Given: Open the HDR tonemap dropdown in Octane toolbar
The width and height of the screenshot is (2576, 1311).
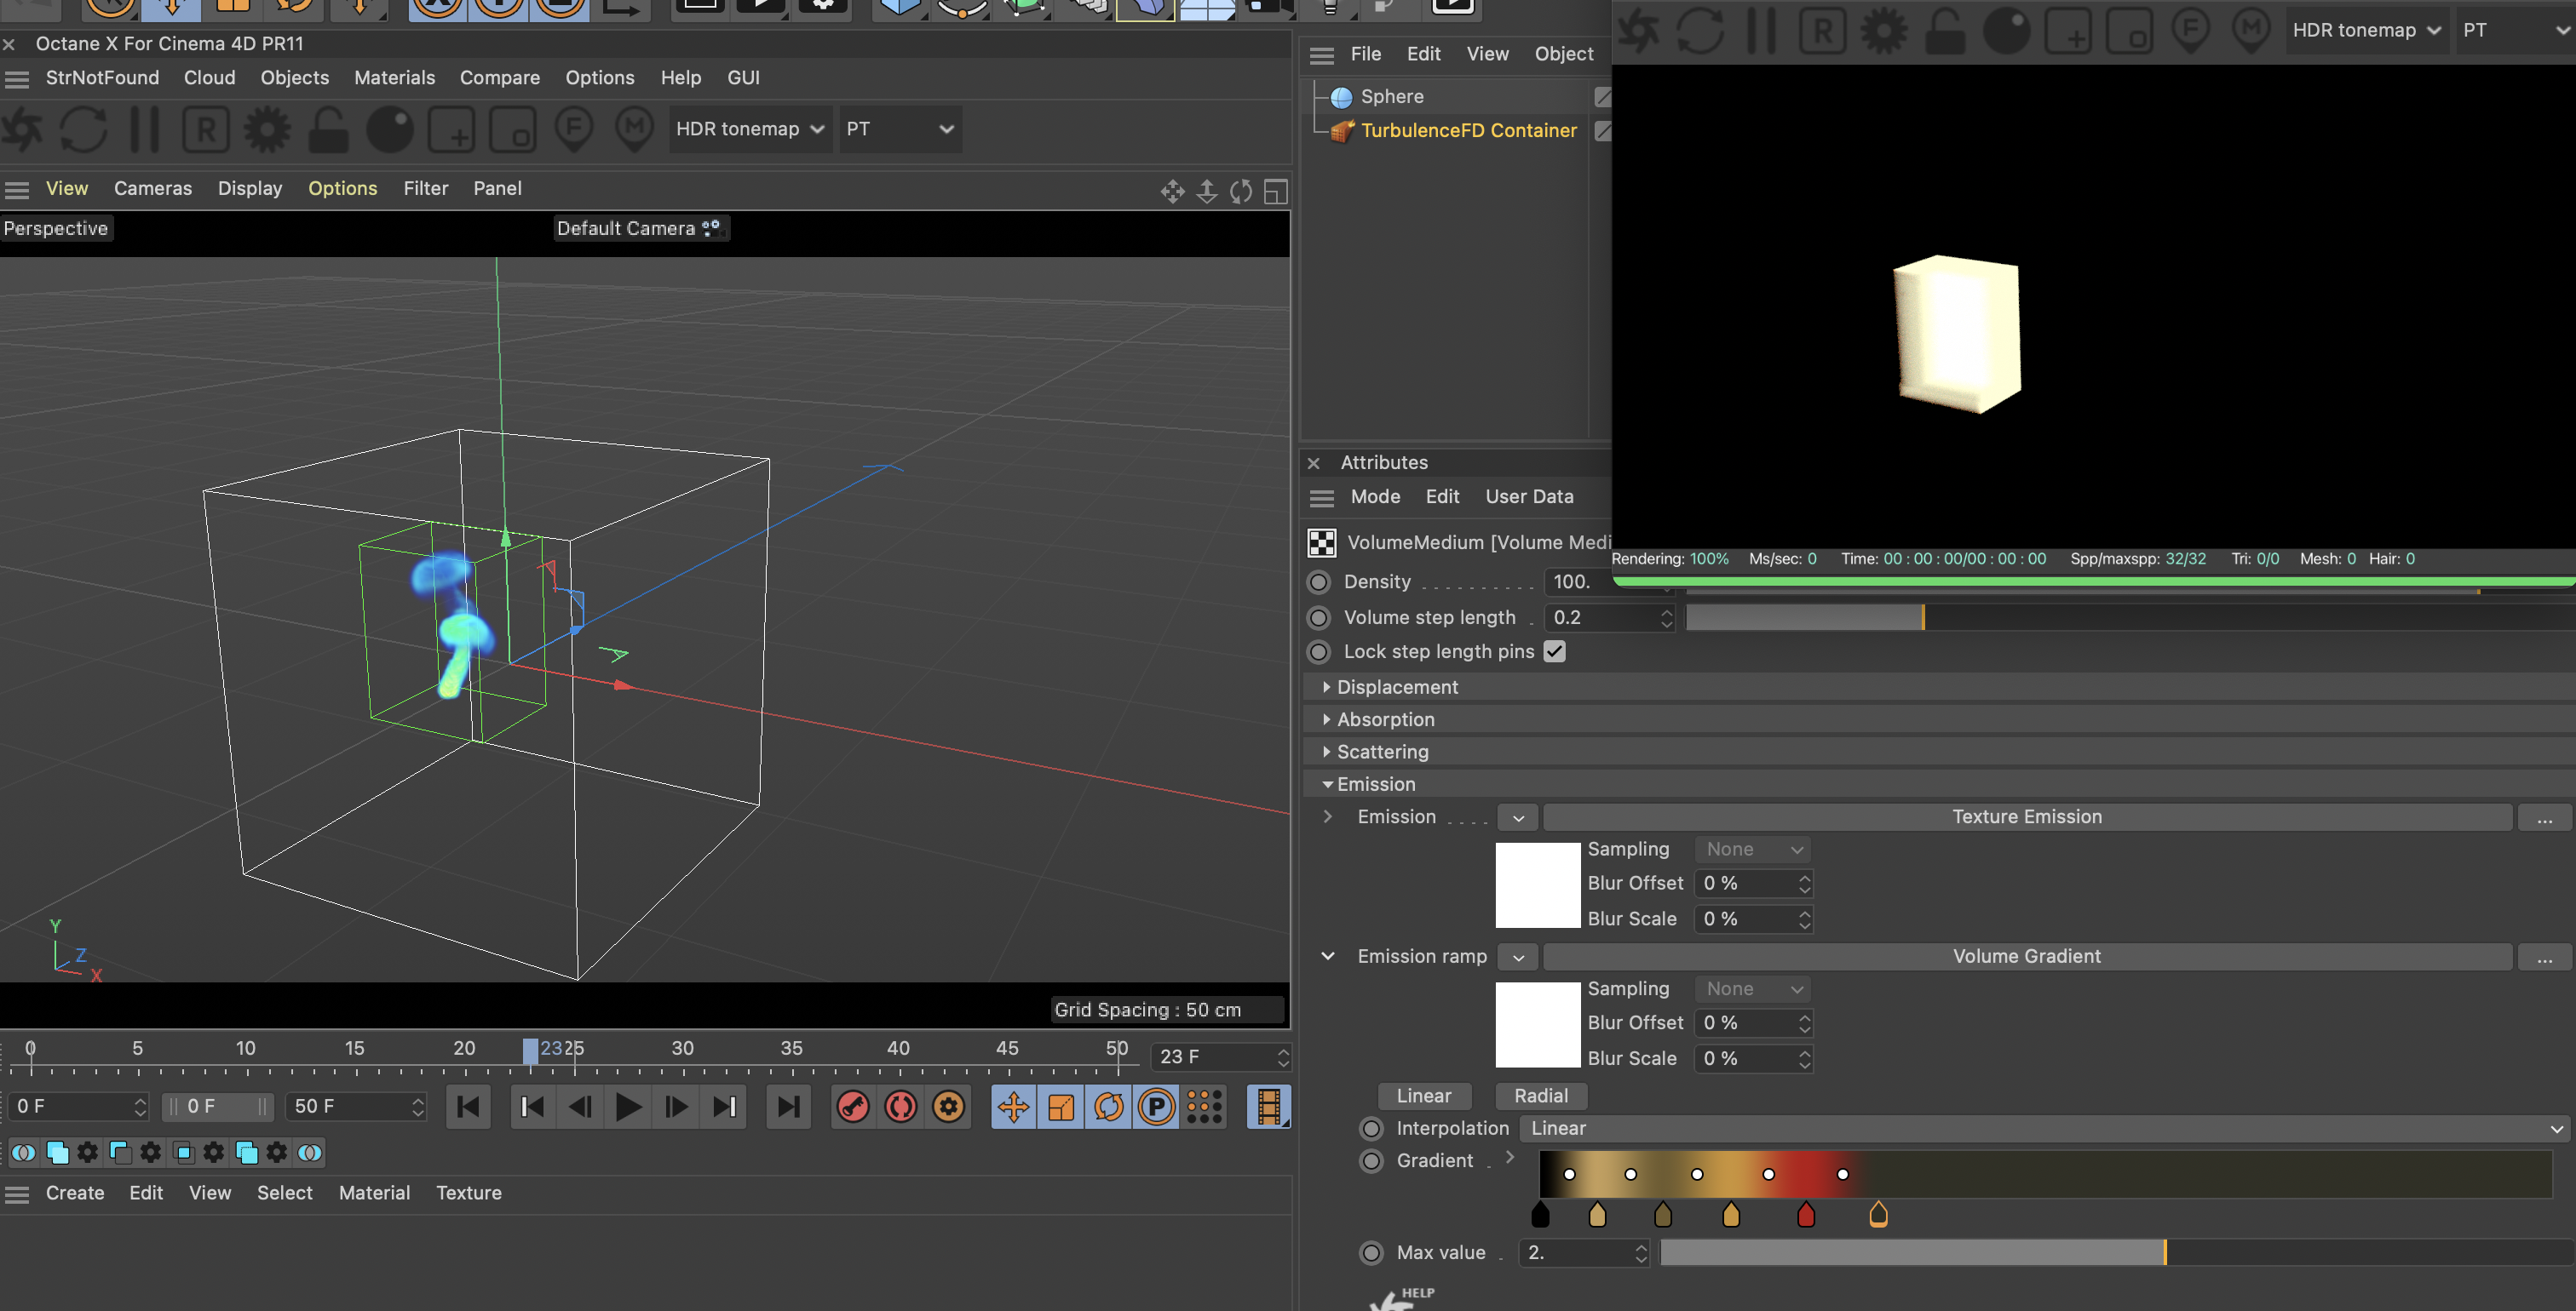Looking at the screenshot, I should [x=749, y=129].
